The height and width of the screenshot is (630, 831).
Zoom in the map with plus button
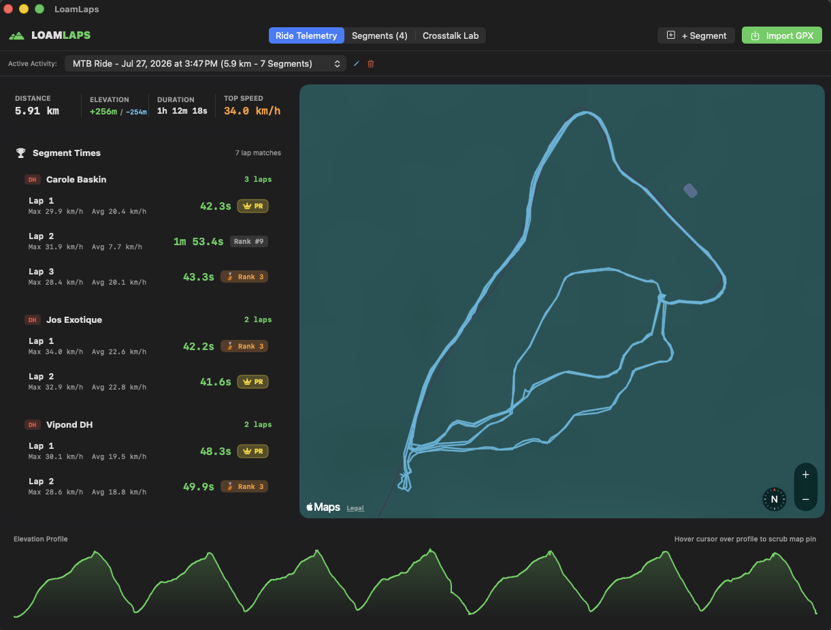tap(806, 475)
